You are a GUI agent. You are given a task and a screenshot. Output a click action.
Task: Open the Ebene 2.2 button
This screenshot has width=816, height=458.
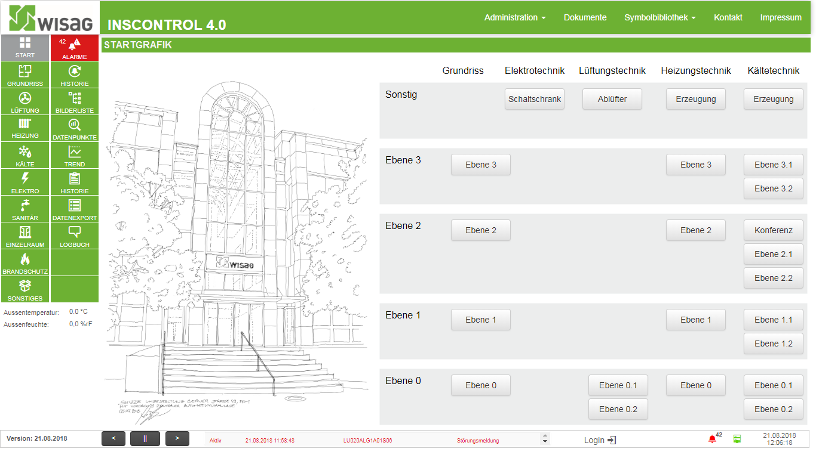click(774, 278)
